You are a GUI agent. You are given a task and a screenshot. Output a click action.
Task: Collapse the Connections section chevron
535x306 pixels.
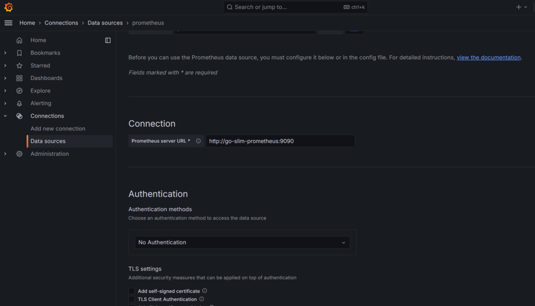pos(5,116)
